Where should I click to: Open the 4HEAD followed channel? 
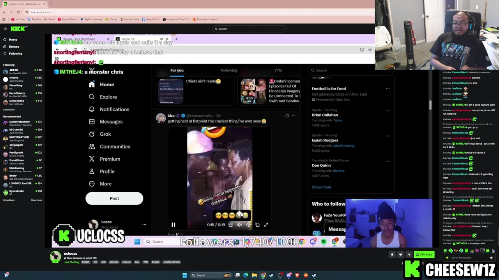23,72
